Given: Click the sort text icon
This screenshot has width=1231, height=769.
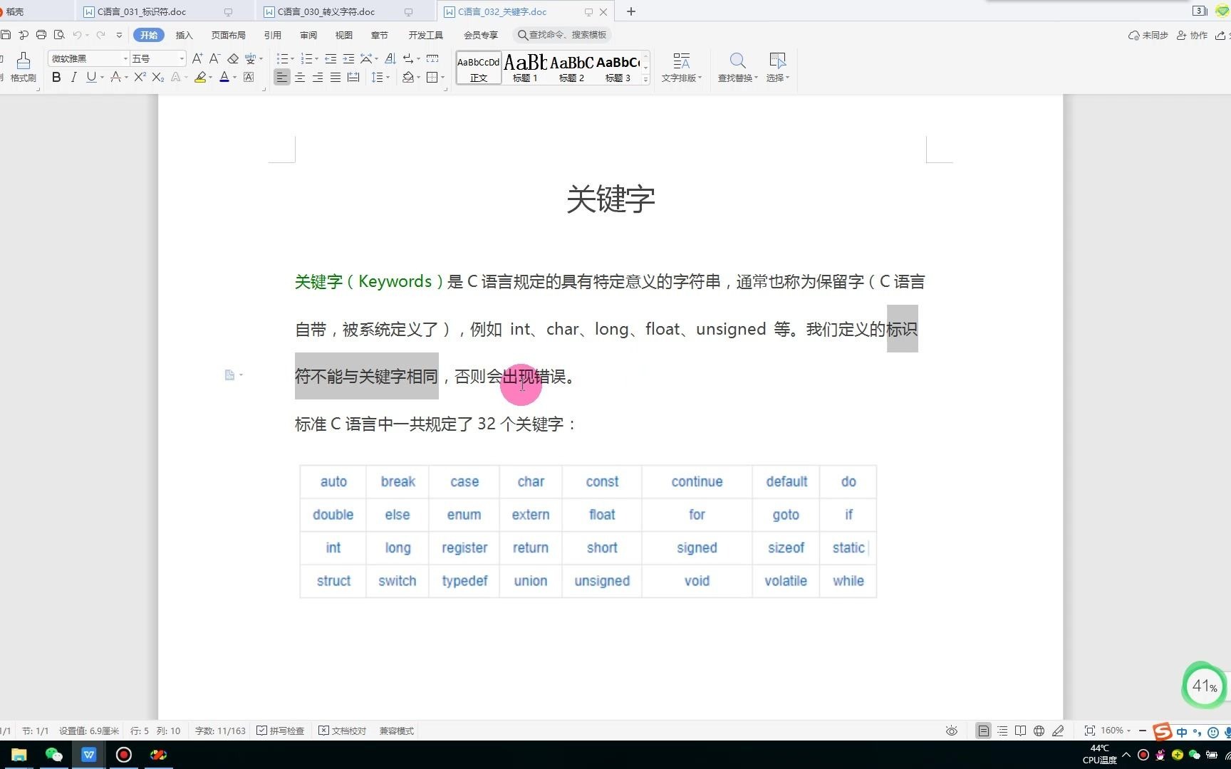Looking at the screenshot, I should (x=390, y=58).
